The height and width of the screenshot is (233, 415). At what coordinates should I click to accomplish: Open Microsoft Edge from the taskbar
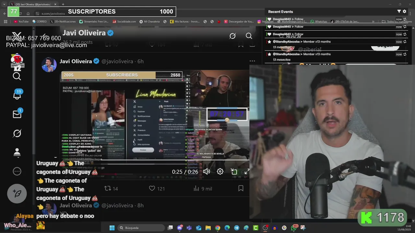(227, 228)
